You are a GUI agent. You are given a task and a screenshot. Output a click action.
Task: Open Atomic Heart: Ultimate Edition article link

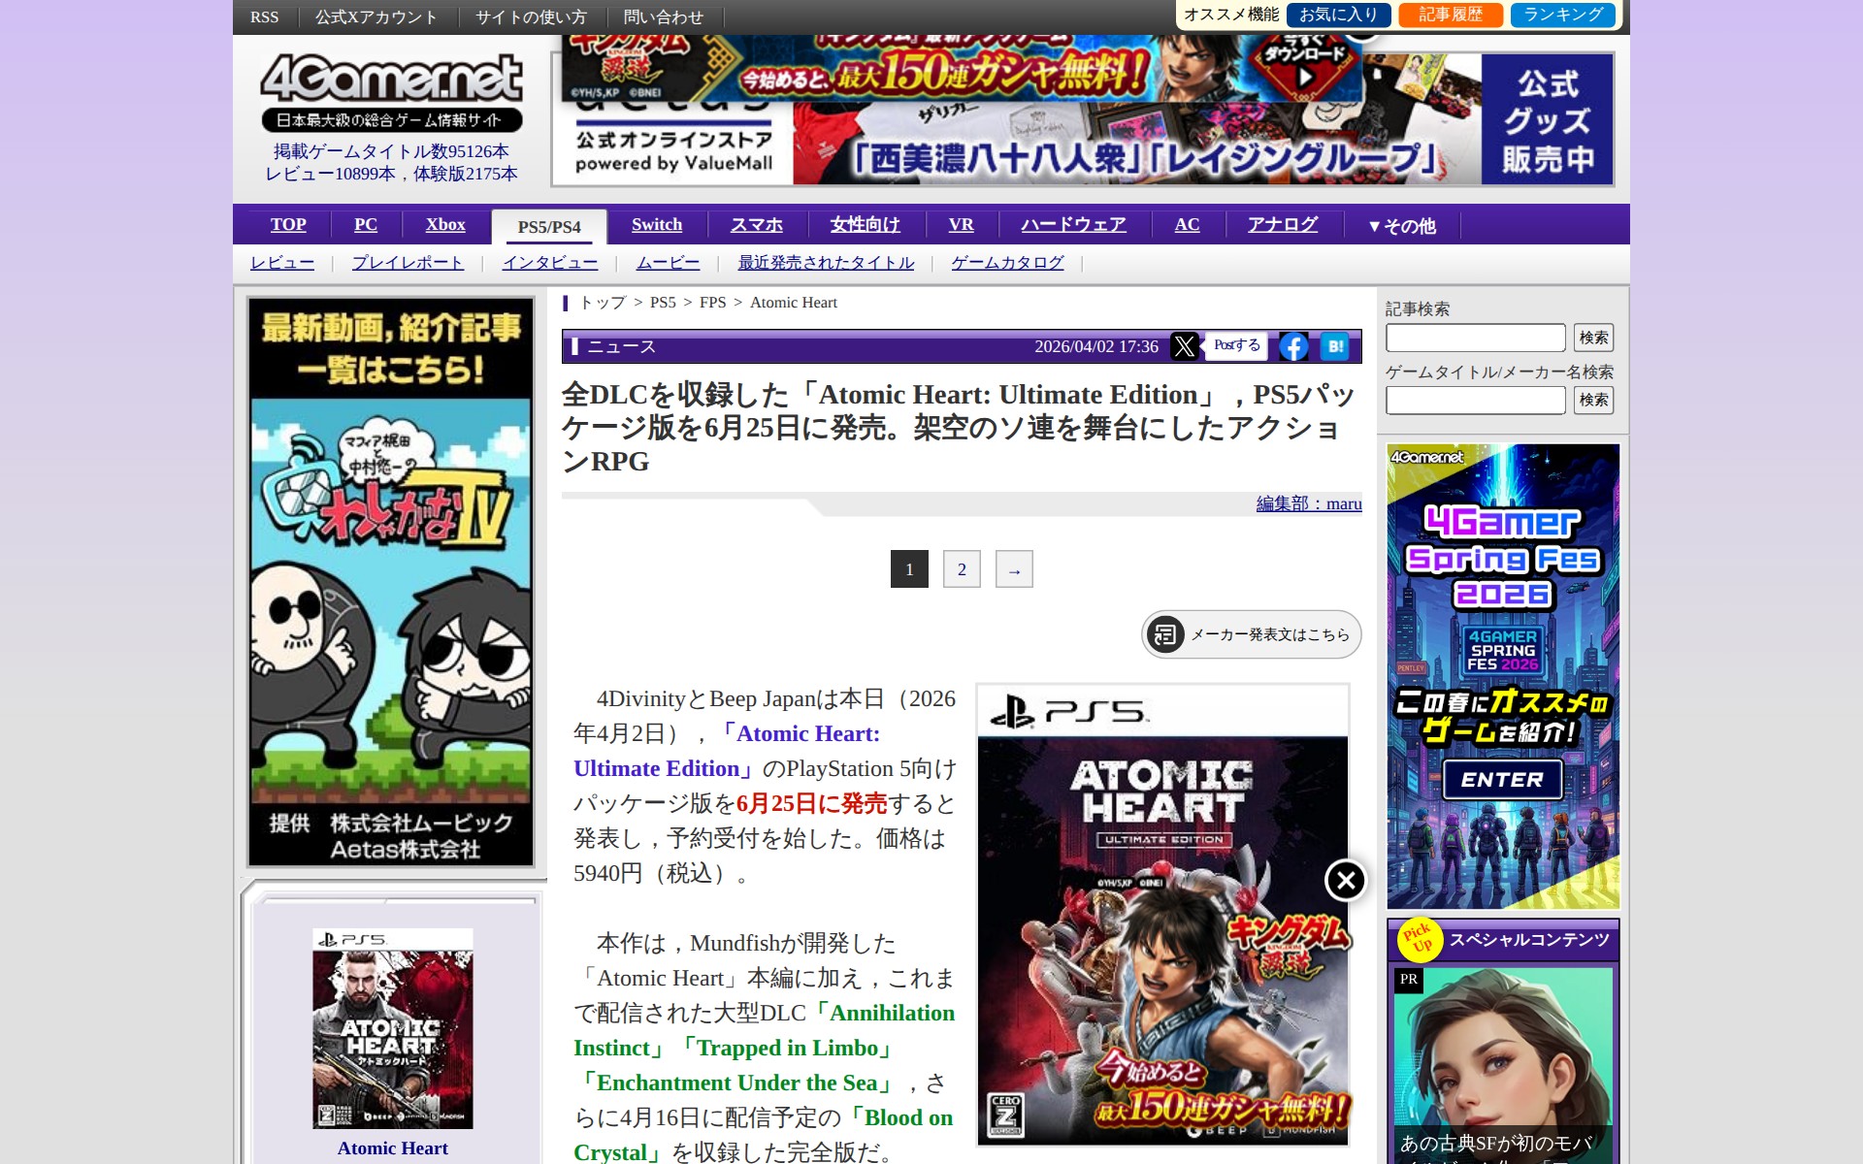click(x=727, y=751)
